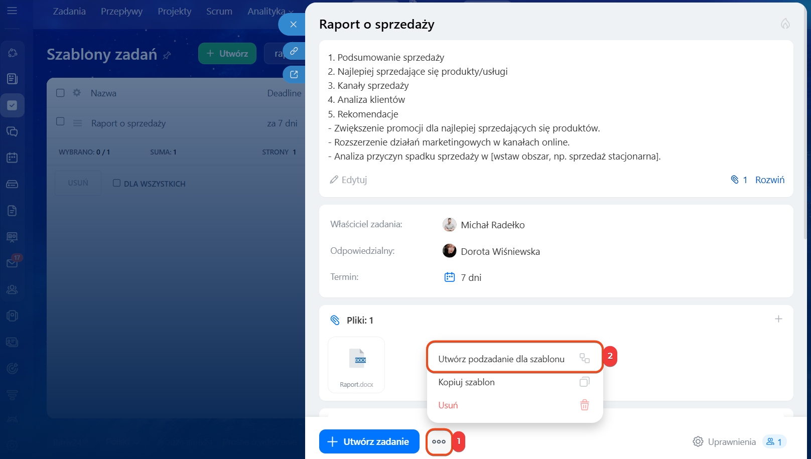Screen dimensions: 811x459
Task: Click the 7 dni deadline value in panel
Action: 471,277
